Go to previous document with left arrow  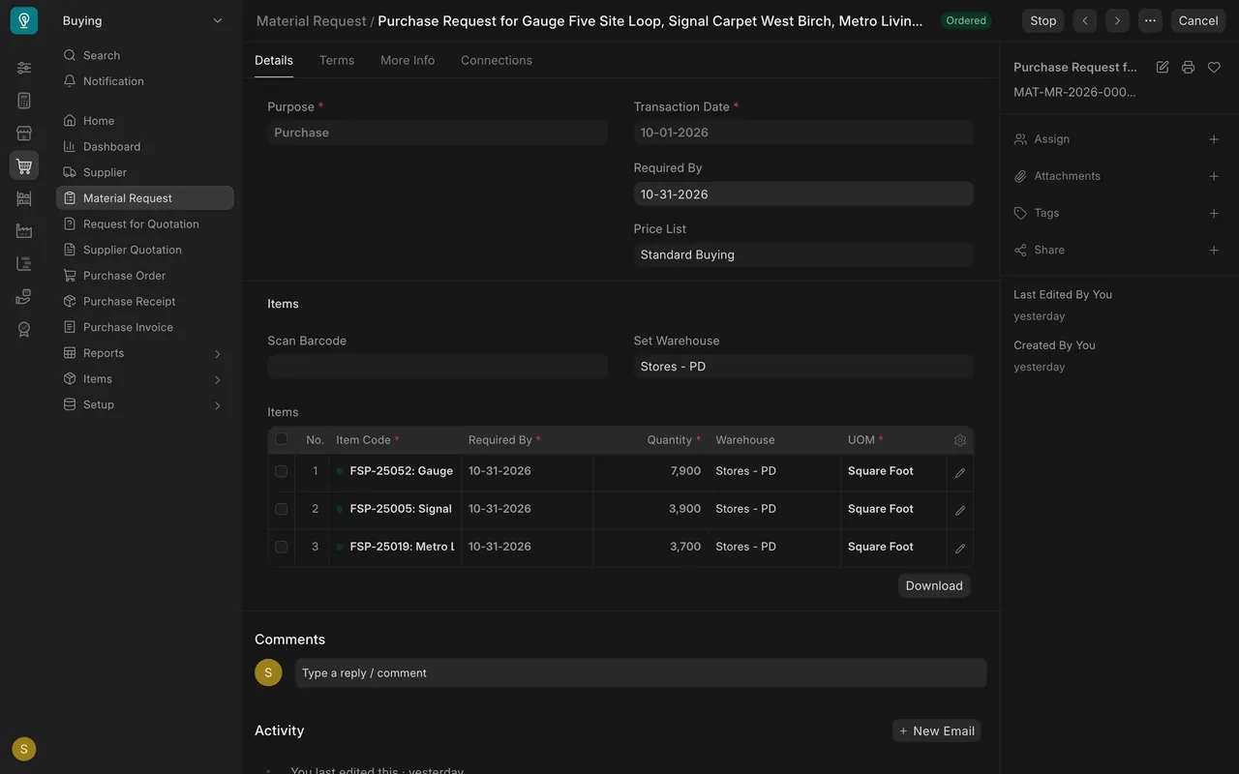click(x=1085, y=20)
